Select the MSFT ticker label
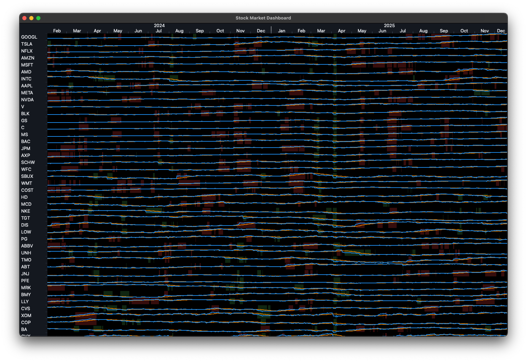This screenshot has height=362, width=527. pos(27,65)
